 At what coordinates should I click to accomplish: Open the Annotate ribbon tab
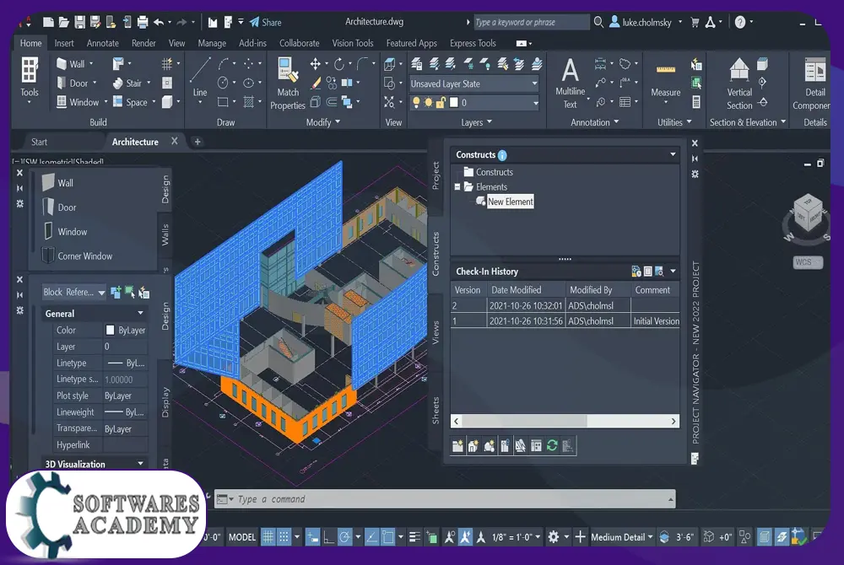pos(103,43)
